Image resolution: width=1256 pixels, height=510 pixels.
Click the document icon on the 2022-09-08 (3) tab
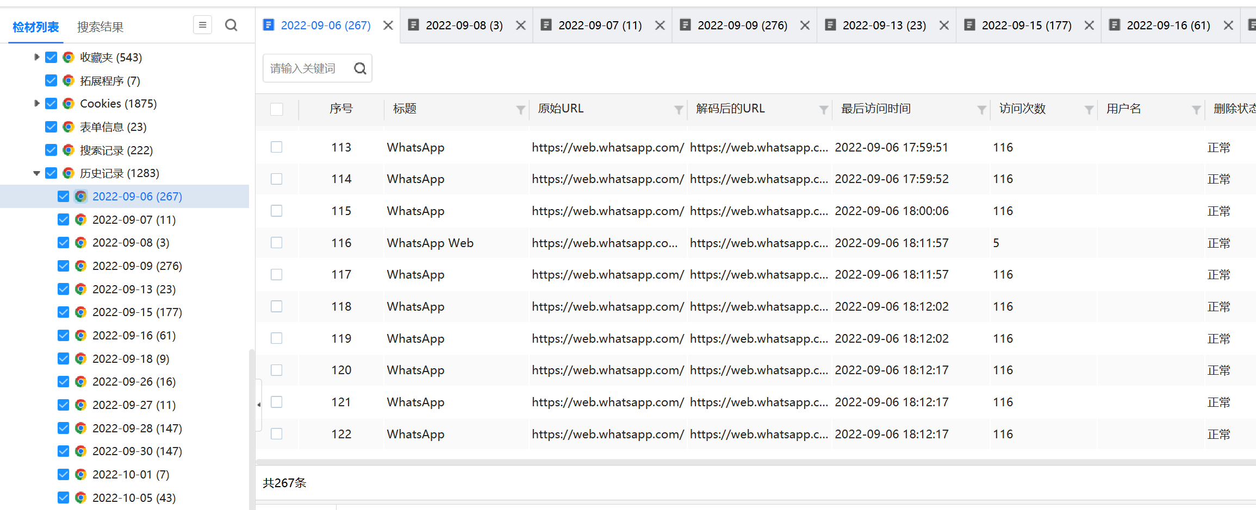point(414,24)
